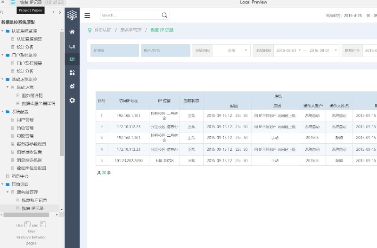Click 黑名单管理 breadcrumb link
Viewport: 377px width, 248px height.
(x=131, y=30)
